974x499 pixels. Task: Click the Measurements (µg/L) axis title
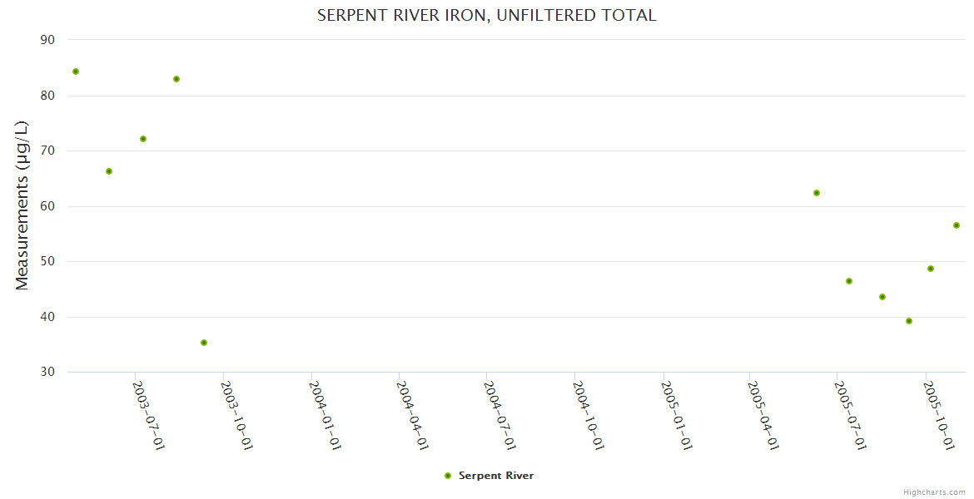click(22, 205)
